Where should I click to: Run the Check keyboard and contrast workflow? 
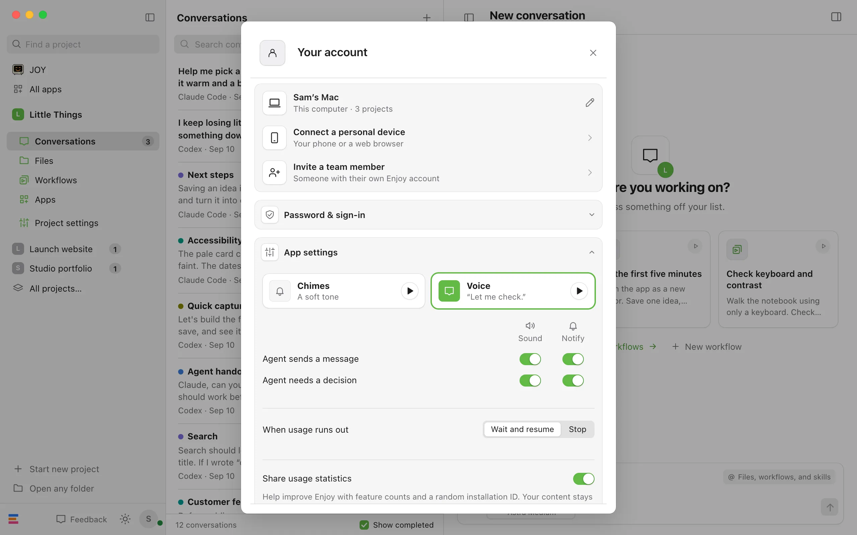coord(824,246)
